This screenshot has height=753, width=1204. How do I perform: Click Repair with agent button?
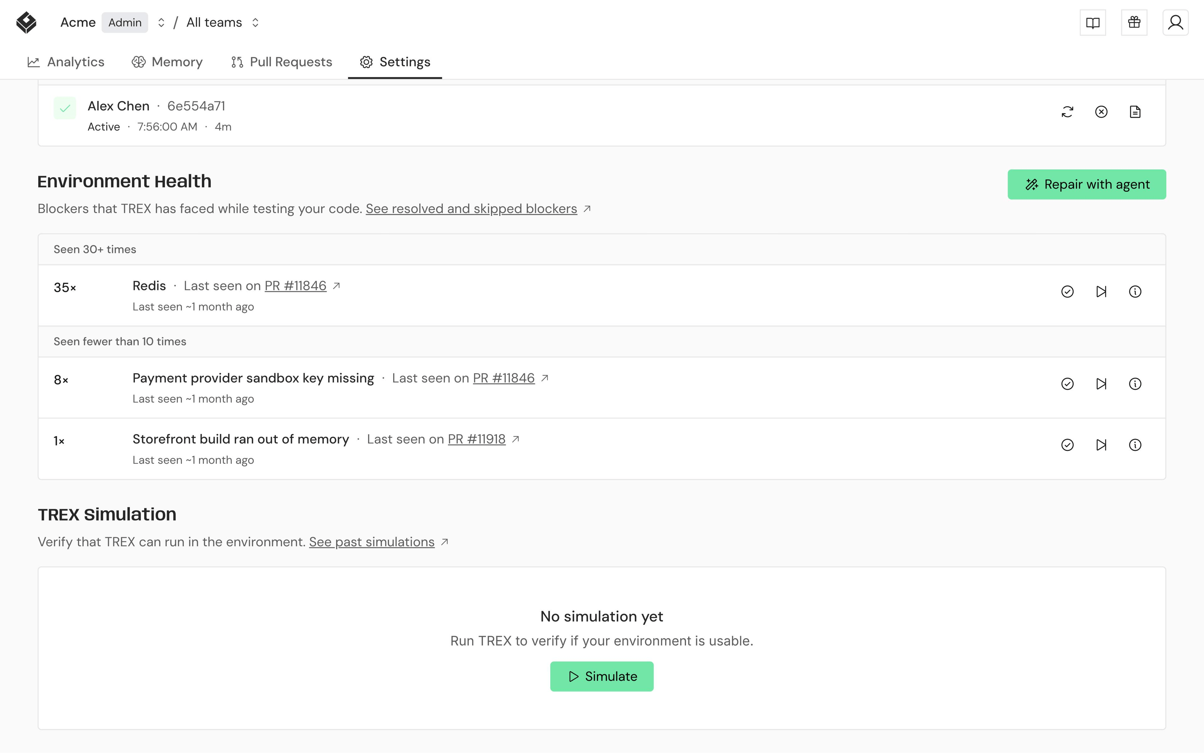(1087, 185)
